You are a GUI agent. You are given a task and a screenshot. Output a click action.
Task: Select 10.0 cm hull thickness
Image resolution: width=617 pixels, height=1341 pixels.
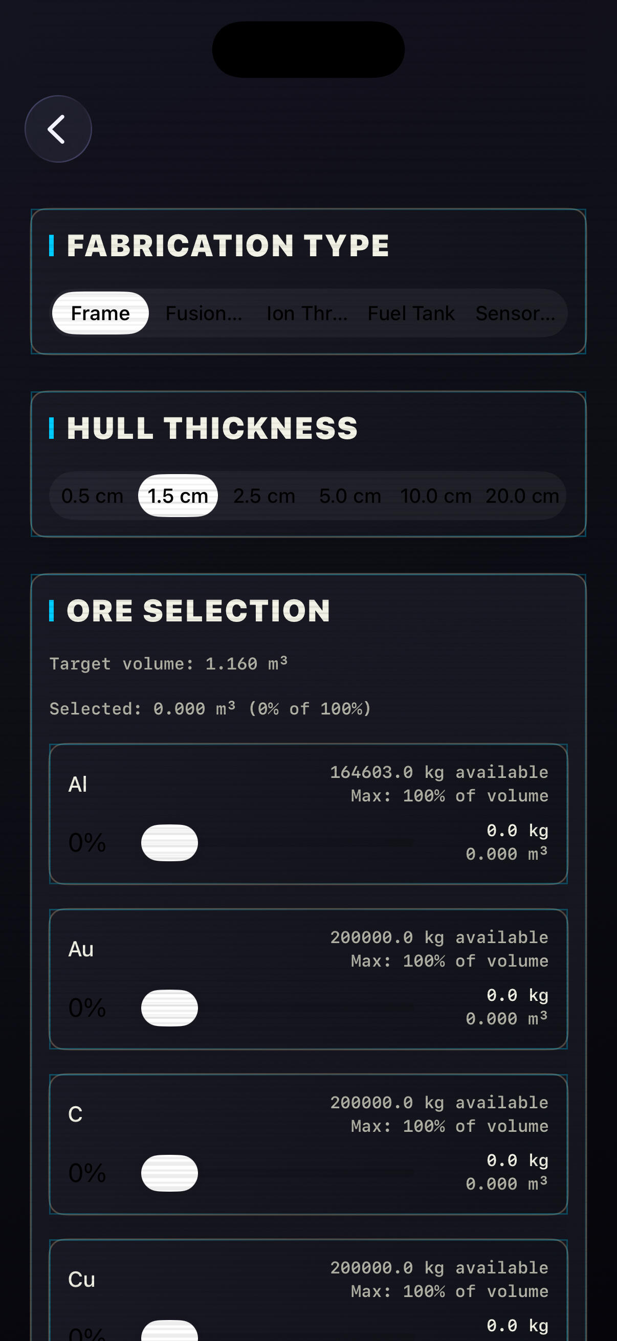436,496
